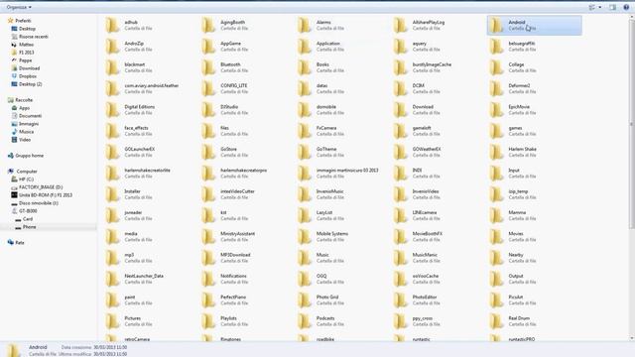This screenshot has height=357, width=635.
Task: Click the PicsArt folder name
Action: 516,297
